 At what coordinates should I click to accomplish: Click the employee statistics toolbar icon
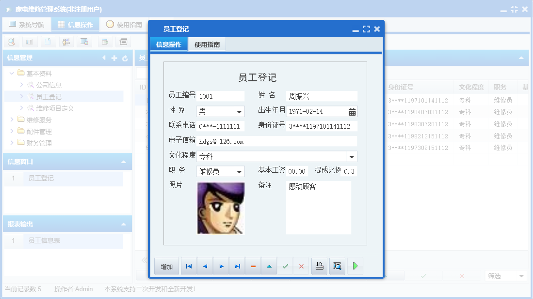point(66,42)
